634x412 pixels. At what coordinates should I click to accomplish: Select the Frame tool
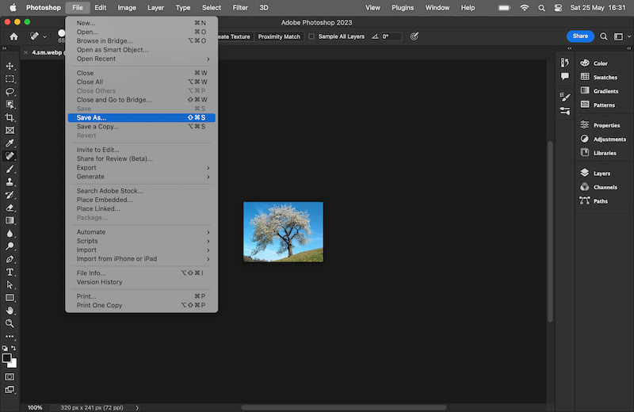point(10,130)
